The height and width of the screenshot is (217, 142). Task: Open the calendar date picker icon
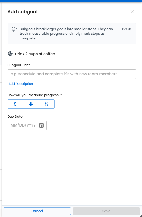[41, 125]
